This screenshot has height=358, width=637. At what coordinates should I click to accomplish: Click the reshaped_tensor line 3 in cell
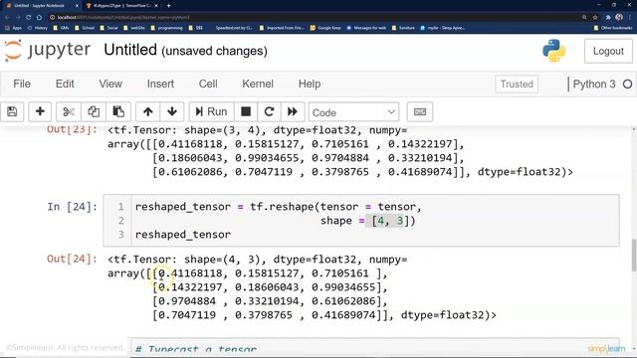[x=183, y=235]
